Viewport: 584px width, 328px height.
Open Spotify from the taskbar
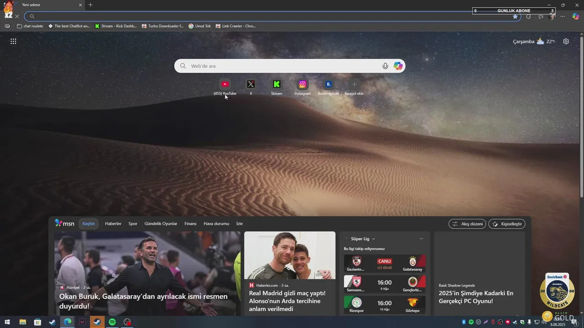pos(112,322)
